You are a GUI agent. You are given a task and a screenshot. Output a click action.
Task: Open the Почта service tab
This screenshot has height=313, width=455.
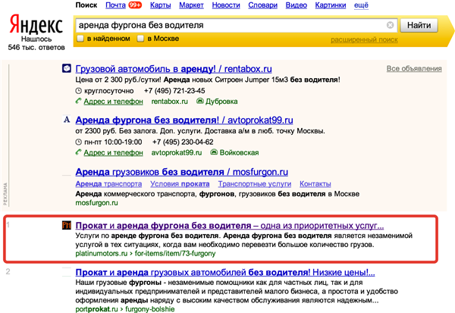(x=115, y=5)
